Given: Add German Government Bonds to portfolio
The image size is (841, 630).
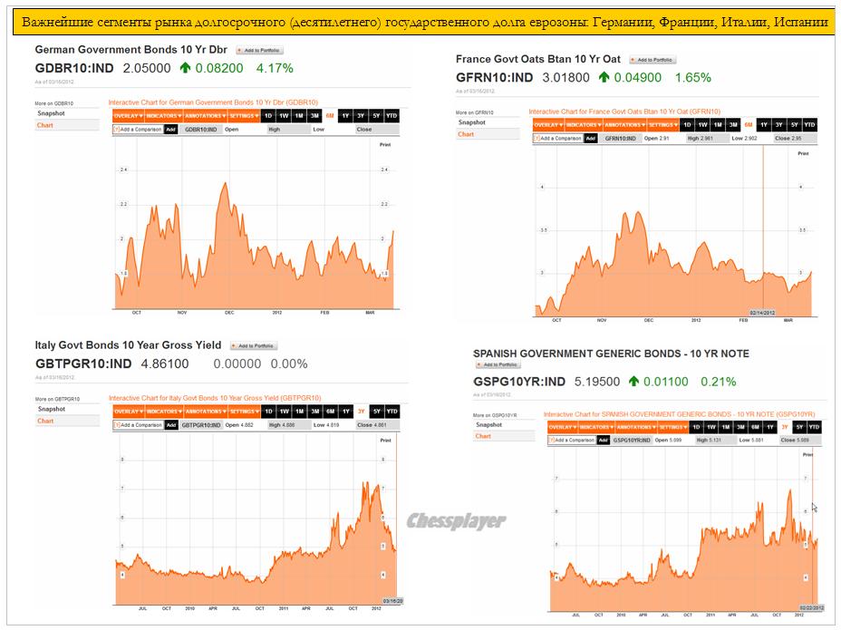Looking at the screenshot, I should [259, 51].
